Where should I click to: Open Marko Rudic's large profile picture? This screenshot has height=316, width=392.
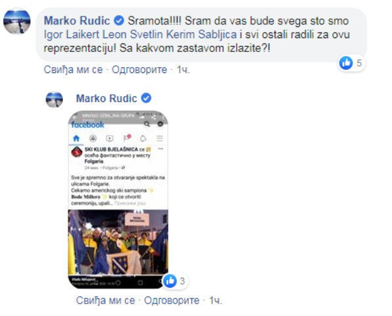[x=16, y=22]
